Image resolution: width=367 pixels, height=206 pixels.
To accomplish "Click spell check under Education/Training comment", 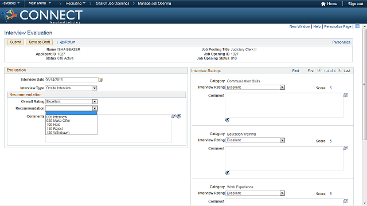I will [227, 173].
